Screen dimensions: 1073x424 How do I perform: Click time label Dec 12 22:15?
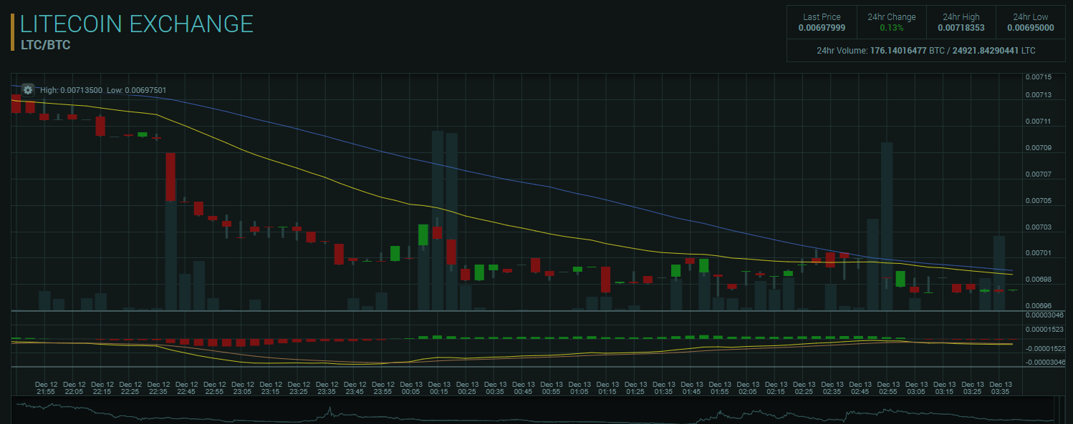[x=102, y=388]
